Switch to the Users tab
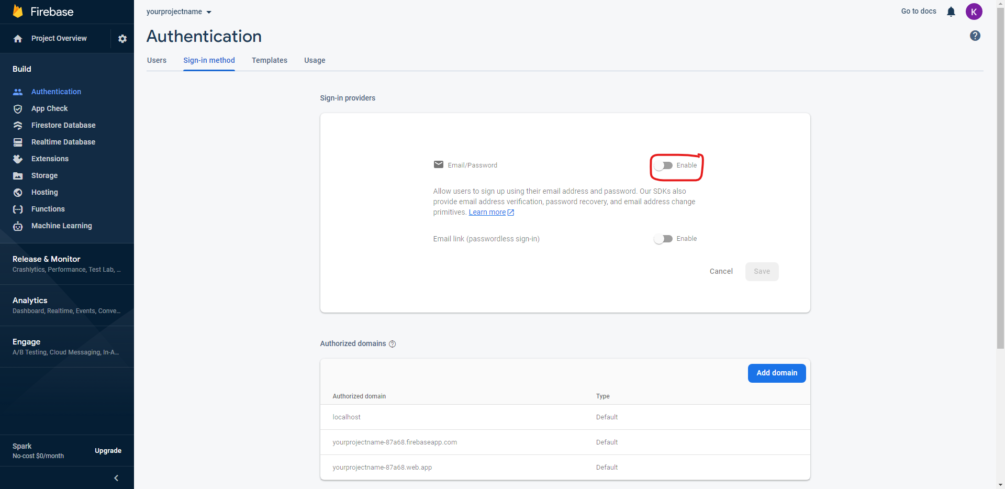The width and height of the screenshot is (1005, 489). (x=157, y=60)
